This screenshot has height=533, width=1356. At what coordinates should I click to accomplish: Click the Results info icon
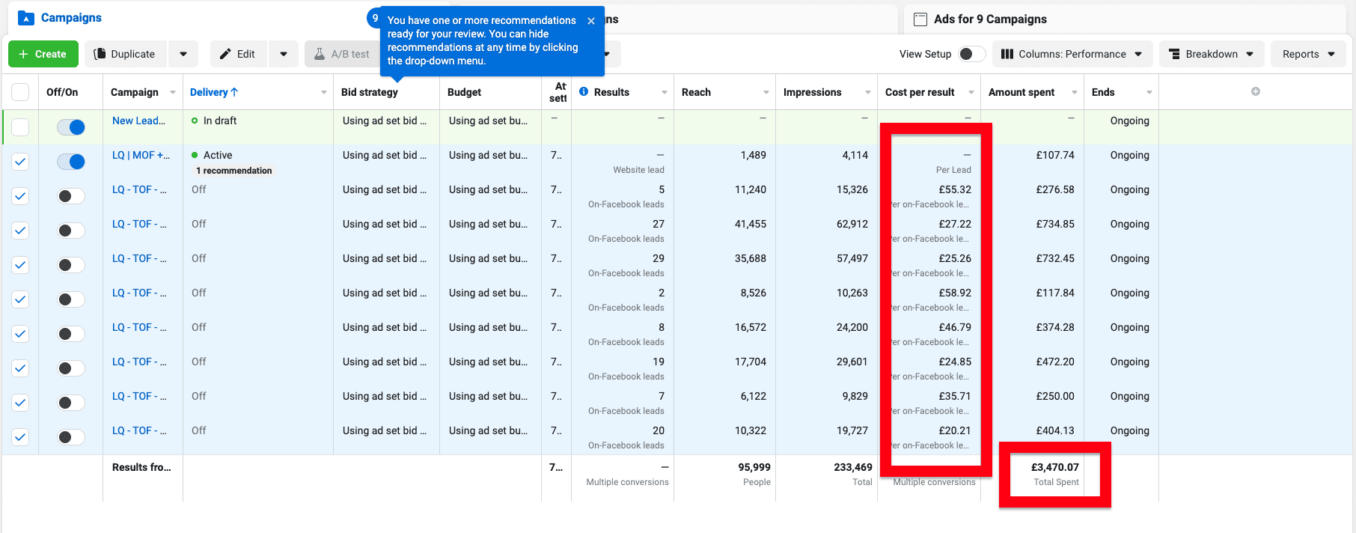tap(584, 92)
